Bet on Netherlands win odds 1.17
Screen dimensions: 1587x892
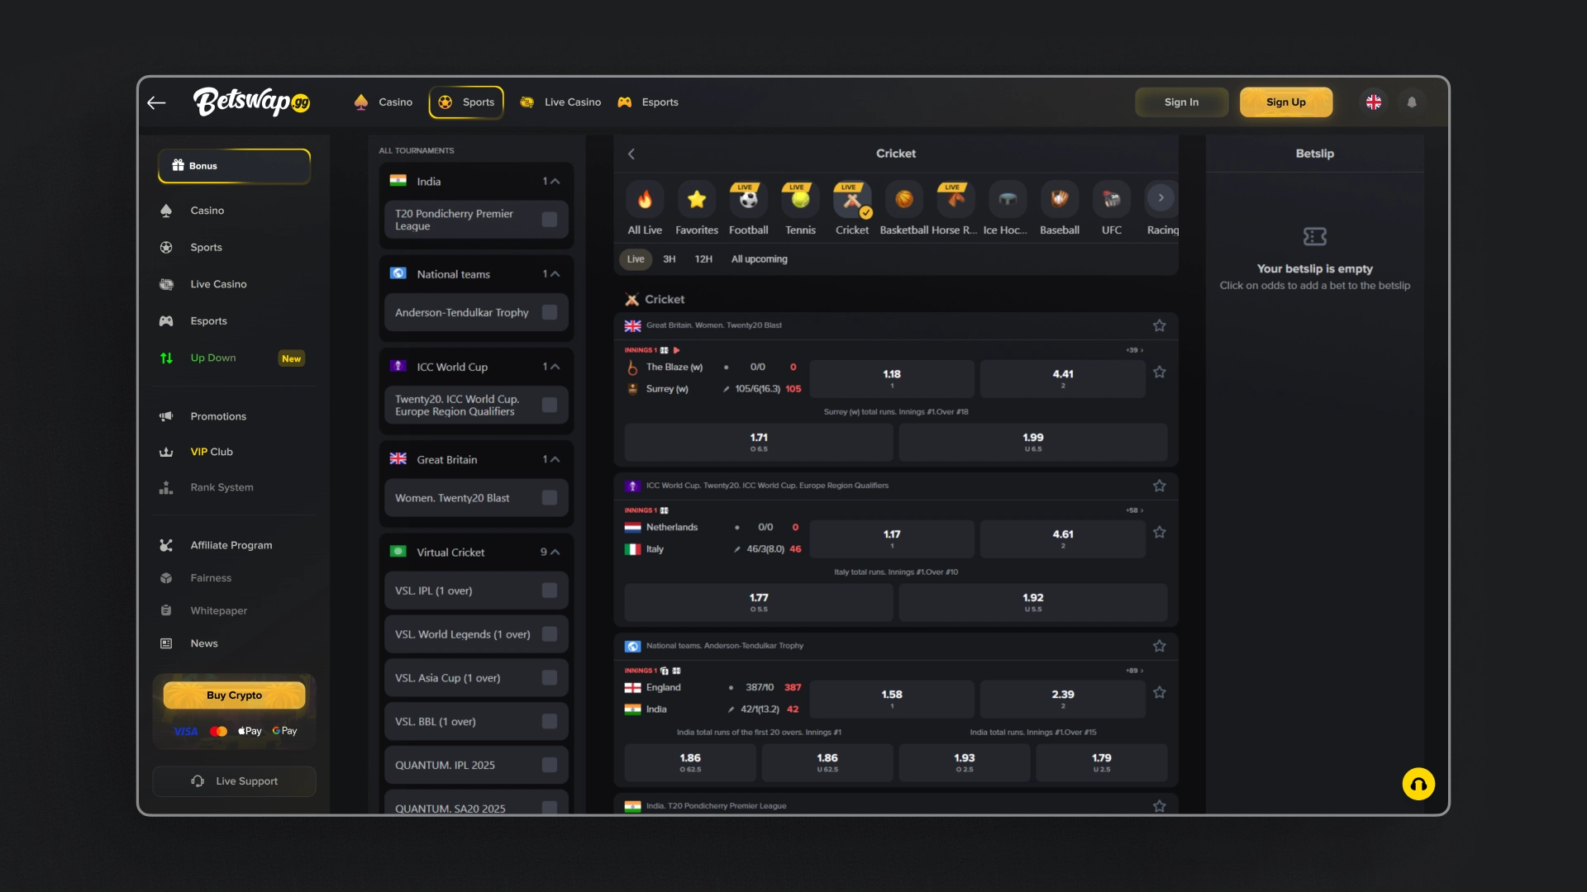click(892, 539)
